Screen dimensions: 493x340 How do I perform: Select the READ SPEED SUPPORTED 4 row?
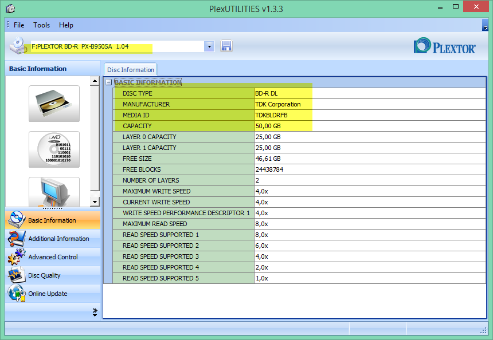click(299, 267)
